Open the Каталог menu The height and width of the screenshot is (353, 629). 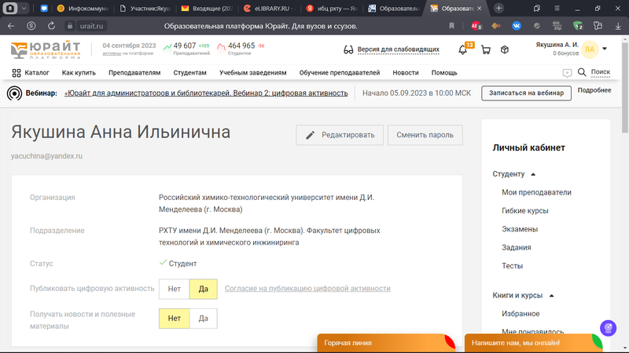pyautogui.click(x=31, y=72)
